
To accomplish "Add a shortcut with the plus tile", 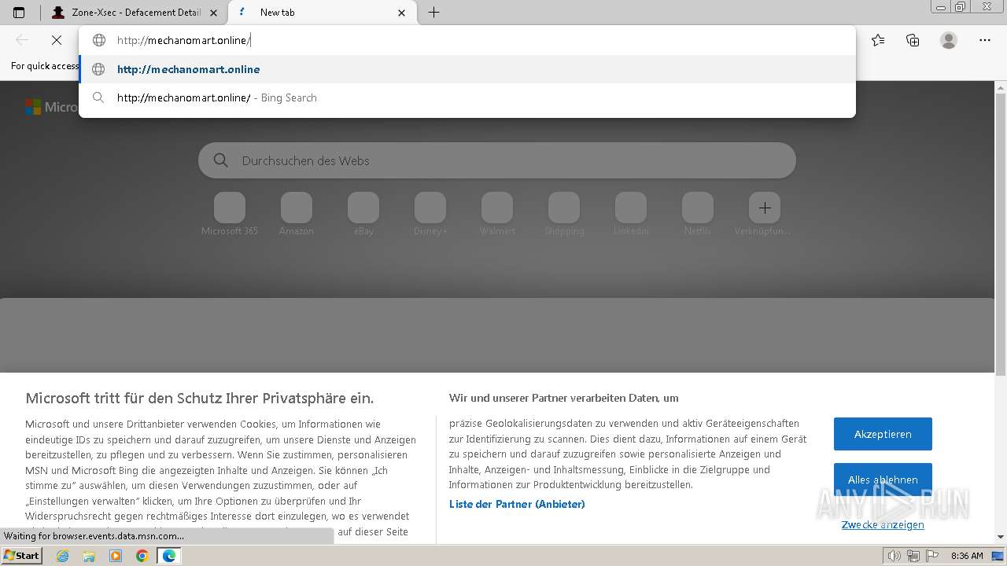I will click(x=765, y=208).
